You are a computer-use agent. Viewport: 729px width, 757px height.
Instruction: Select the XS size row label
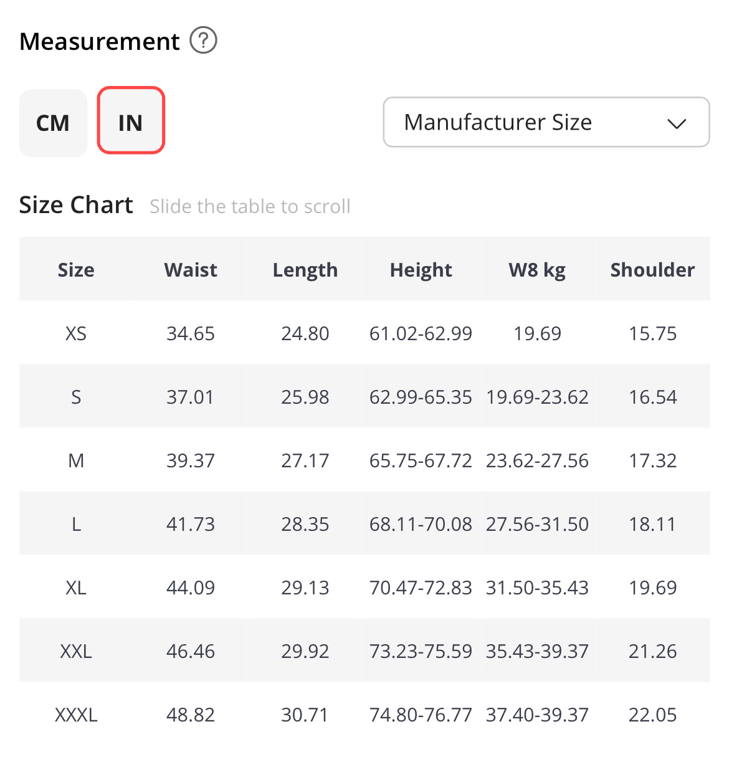(x=76, y=334)
